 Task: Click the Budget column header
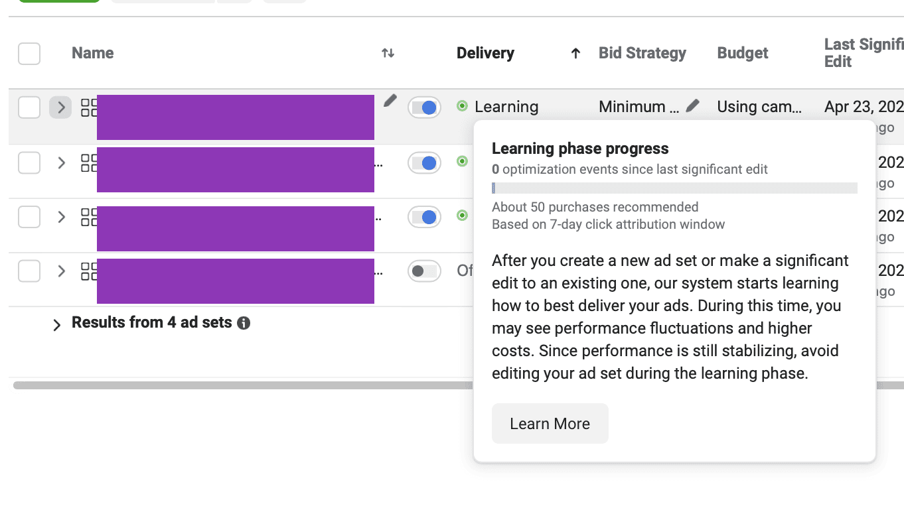pos(743,53)
